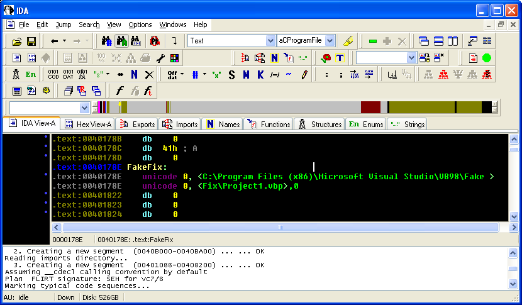This screenshot has height=305, width=522.
Task: Click the black X undefine icon
Action: [x=149, y=75]
